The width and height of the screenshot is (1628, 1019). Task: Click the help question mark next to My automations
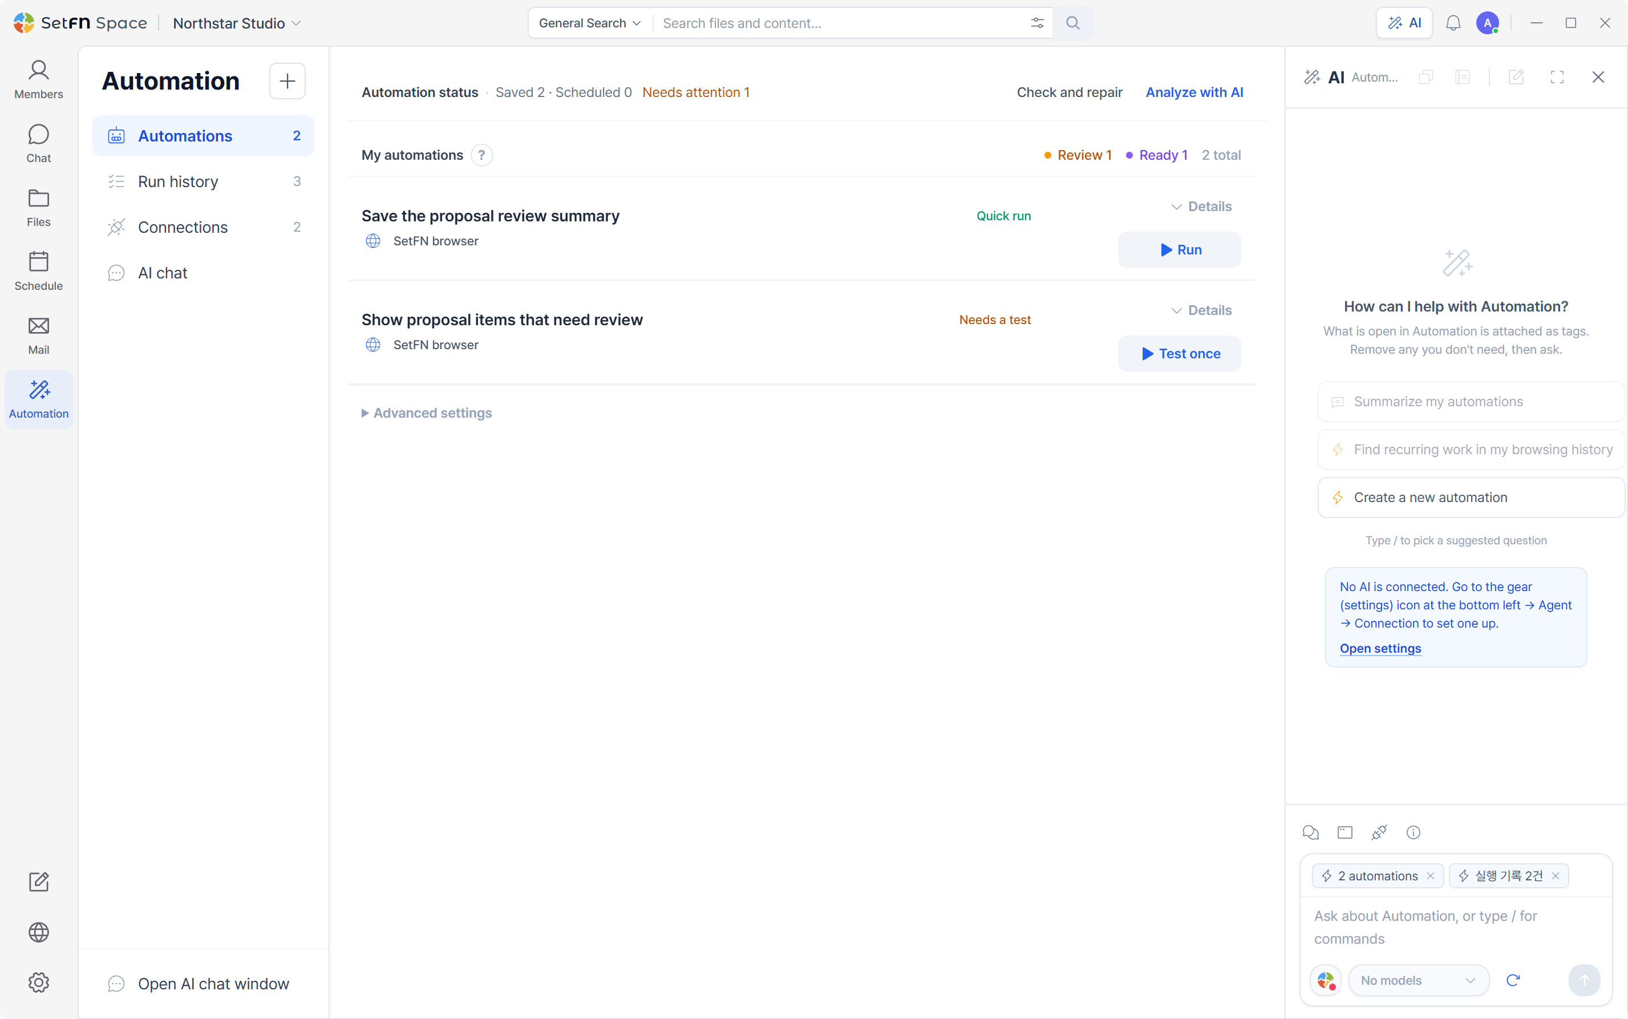tap(482, 155)
